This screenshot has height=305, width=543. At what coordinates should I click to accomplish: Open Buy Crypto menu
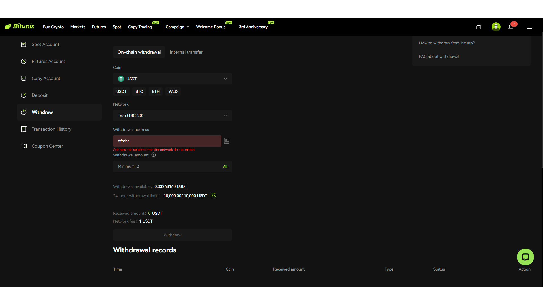pos(53,27)
